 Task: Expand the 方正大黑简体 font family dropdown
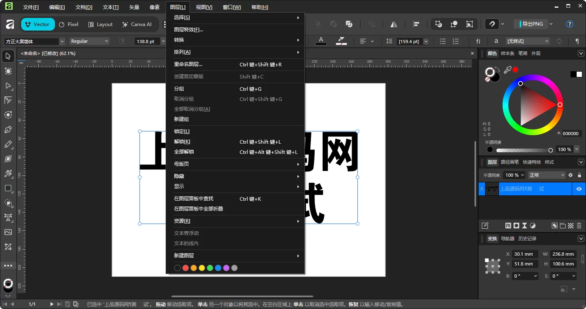pos(62,42)
